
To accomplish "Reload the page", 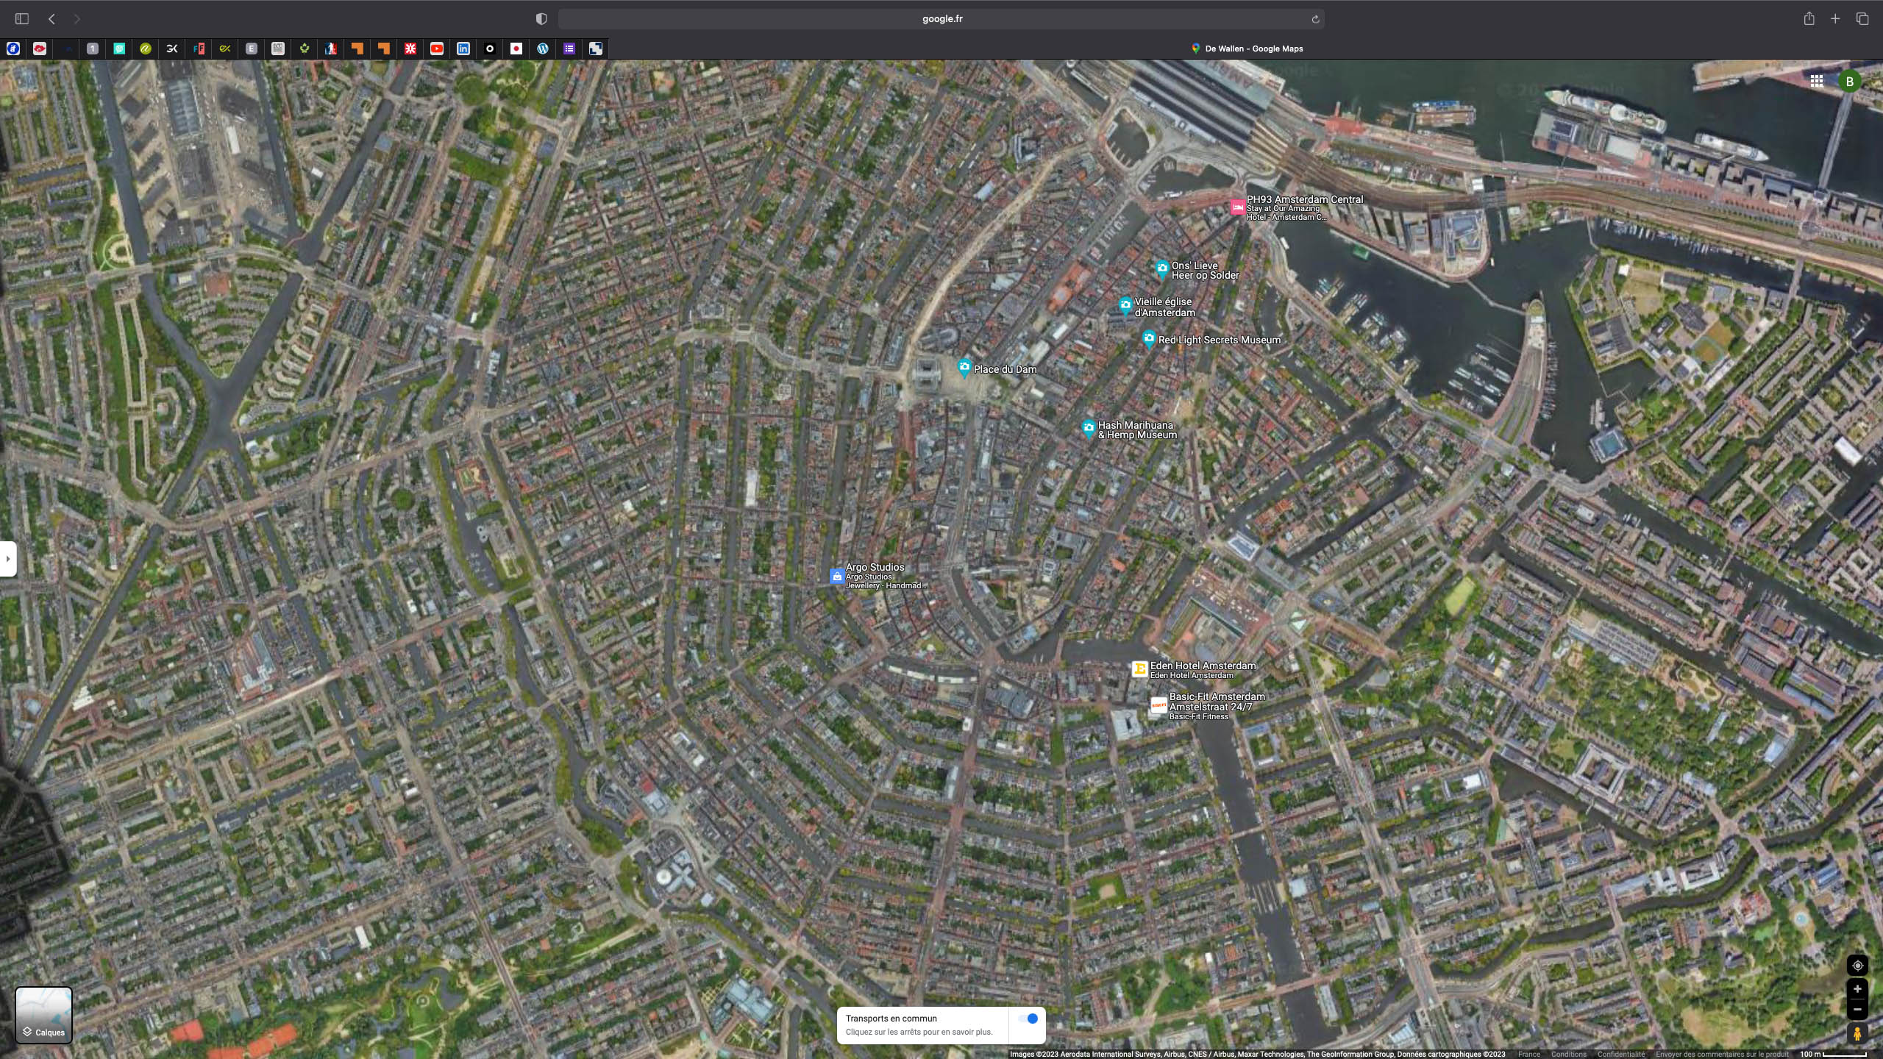I will 1315,19.
